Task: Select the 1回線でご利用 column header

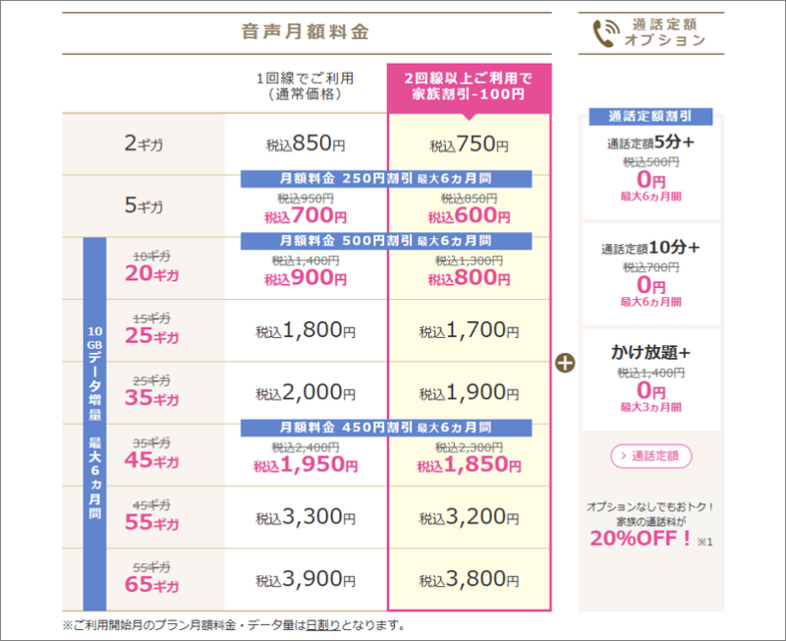Action: click(x=306, y=87)
